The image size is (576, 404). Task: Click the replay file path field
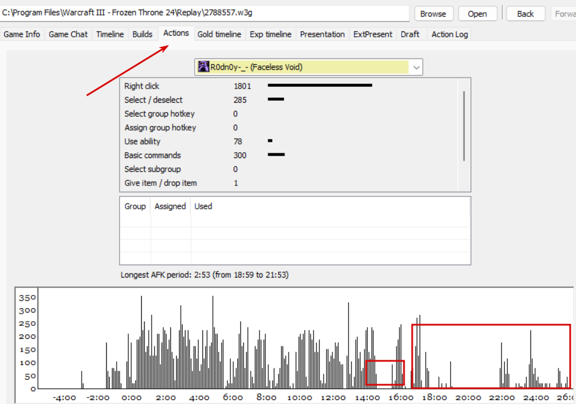pyautogui.click(x=204, y=13)
